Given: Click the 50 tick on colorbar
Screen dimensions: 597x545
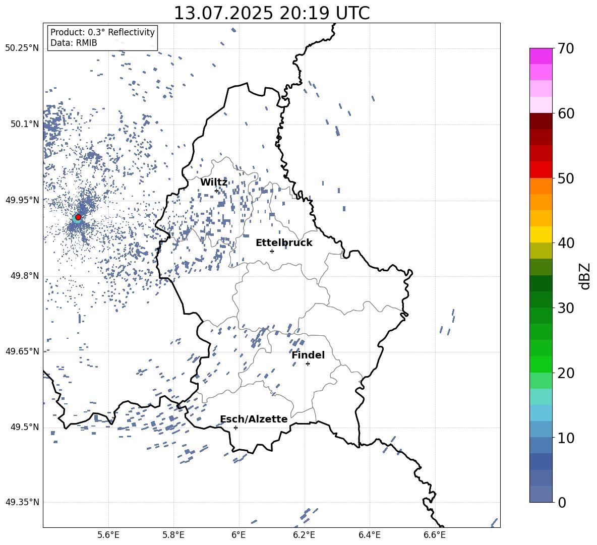Looking at the screenshot, I should [566, 178].
